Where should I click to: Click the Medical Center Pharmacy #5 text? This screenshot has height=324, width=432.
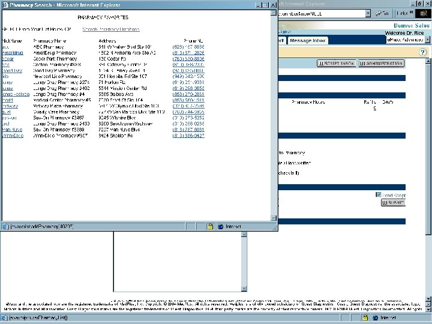62,100
